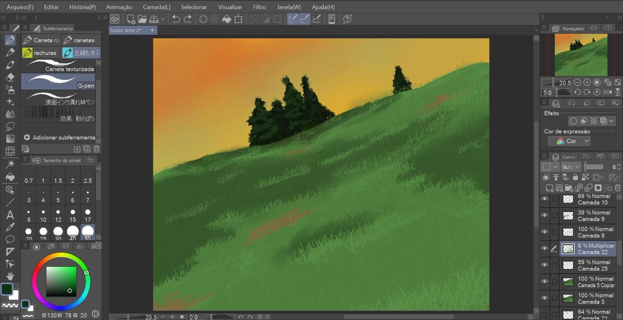Undo the last action

pos(176,19)
